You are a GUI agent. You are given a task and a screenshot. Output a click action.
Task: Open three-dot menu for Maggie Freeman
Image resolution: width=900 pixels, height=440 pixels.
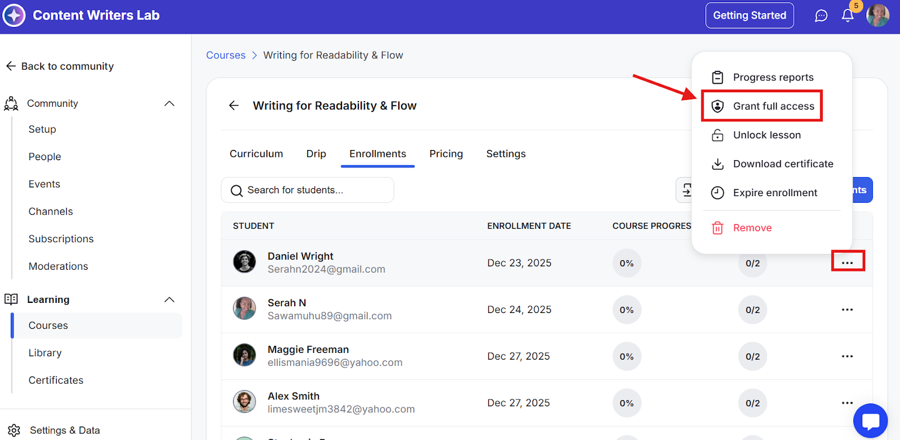847,356
